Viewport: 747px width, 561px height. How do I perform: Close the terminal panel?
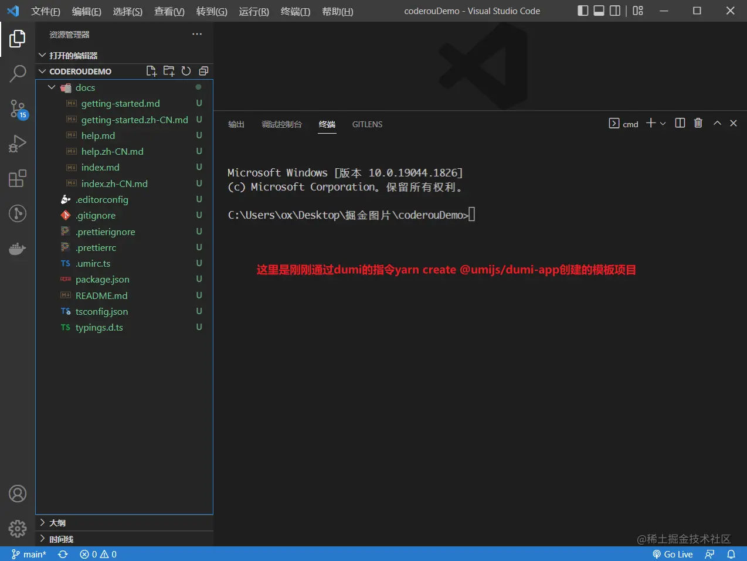tap(734, 123)
